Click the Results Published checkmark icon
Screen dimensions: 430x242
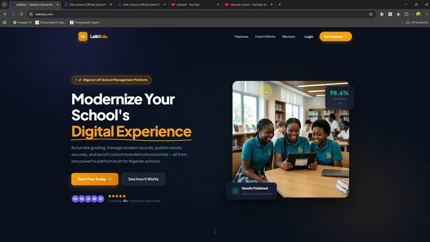(x=235, y=191)
